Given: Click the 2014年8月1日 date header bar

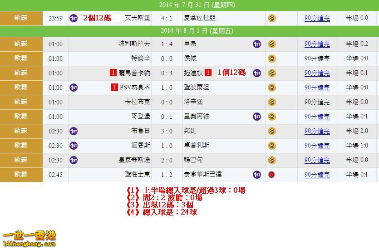Looking at the screenshot, I should 189,31.
